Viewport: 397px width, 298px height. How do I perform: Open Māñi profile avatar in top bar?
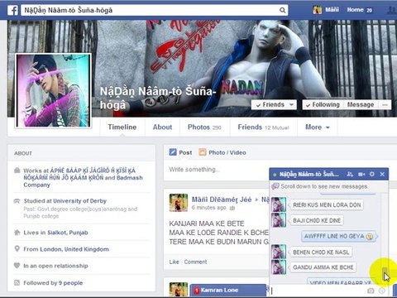[318, 10]
